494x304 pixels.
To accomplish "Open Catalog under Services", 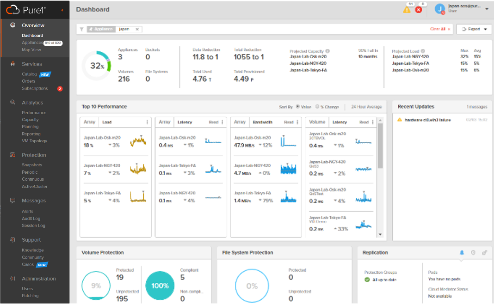I will [x=29, y=74].
